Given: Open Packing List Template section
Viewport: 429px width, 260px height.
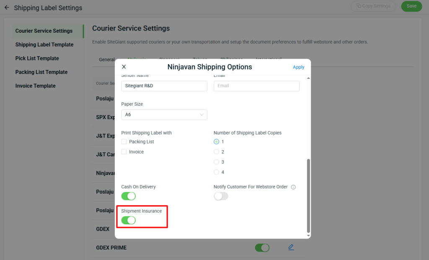Looking at the screenshot, I should pos(41,72).
